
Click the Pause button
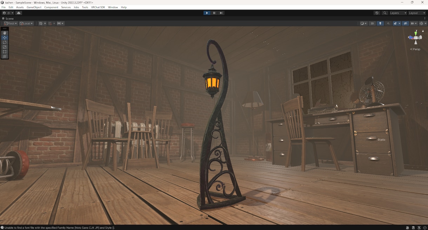coord(214,13)
